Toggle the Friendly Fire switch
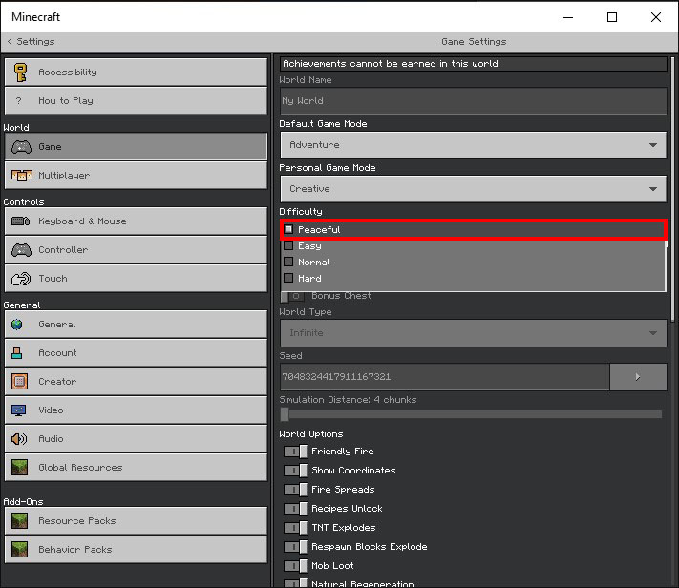This screenshot has width=679, height=588. point(295,451)
